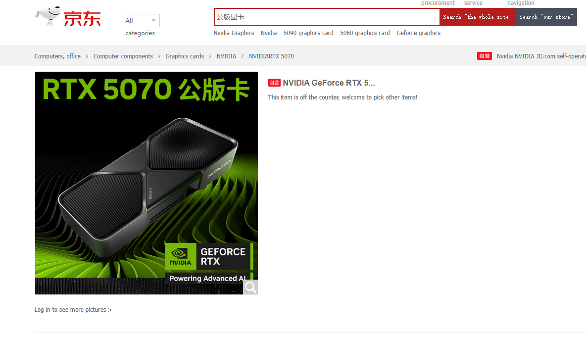The height and width of the screenshot is (338, 586).
Task: Open the navigation menu at top
Action: 521,3
